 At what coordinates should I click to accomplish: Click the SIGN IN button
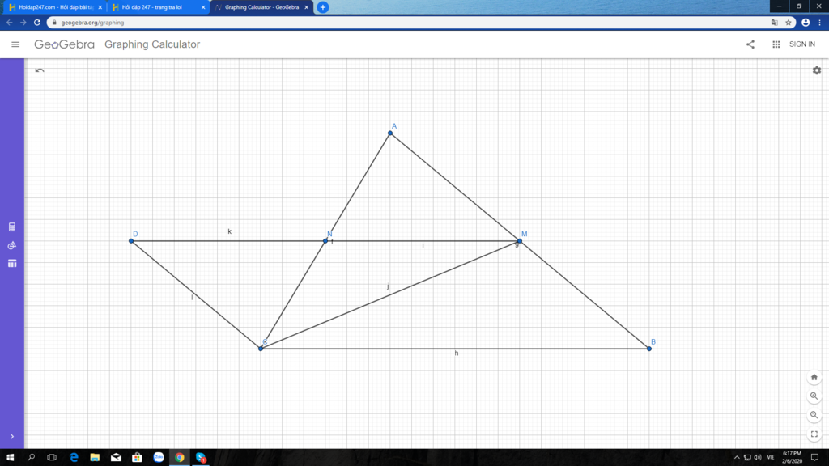point(802,44)
